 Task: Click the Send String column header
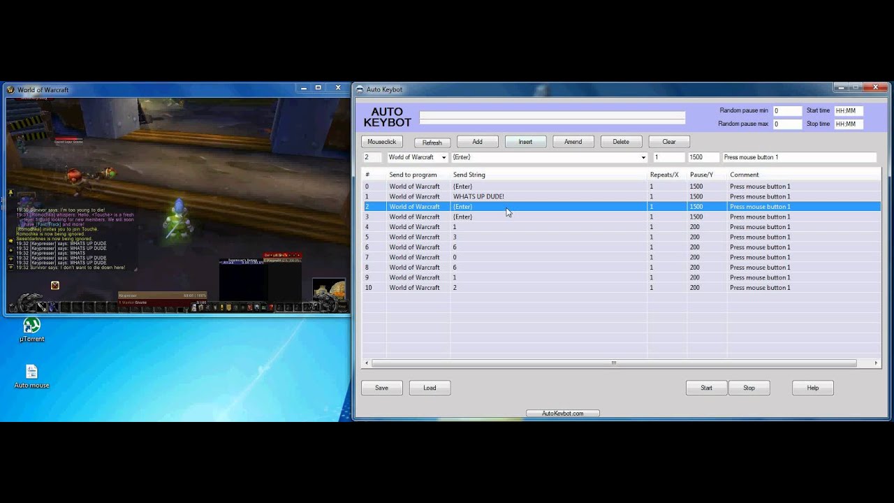coord(549,175)
